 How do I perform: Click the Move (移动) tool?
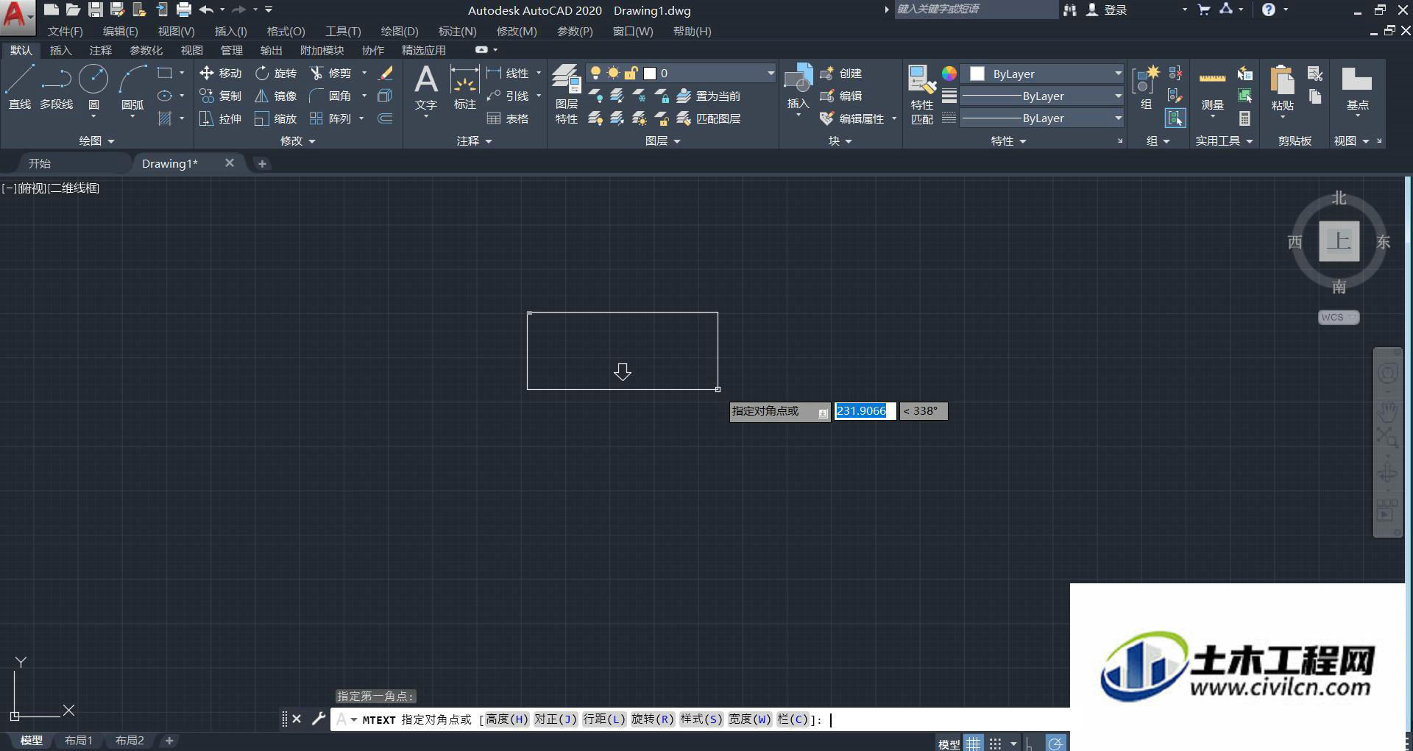[x=220, y=73]
